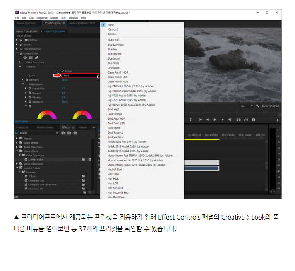Show overflow panel tabs chevron
This screenshot has height=271, width=295.
click(94, 127)
